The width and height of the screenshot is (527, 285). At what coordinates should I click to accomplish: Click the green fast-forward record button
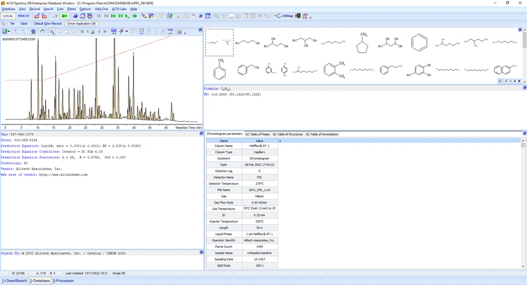114,16
